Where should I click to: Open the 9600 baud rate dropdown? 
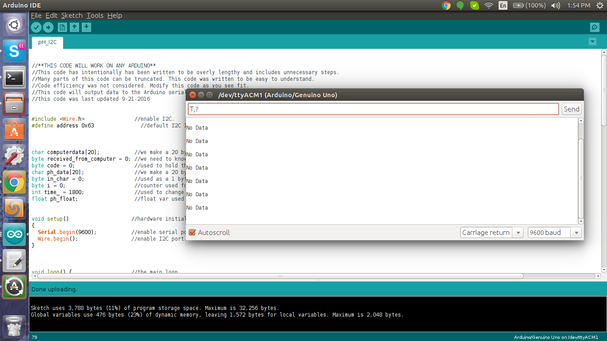point(554,232)
